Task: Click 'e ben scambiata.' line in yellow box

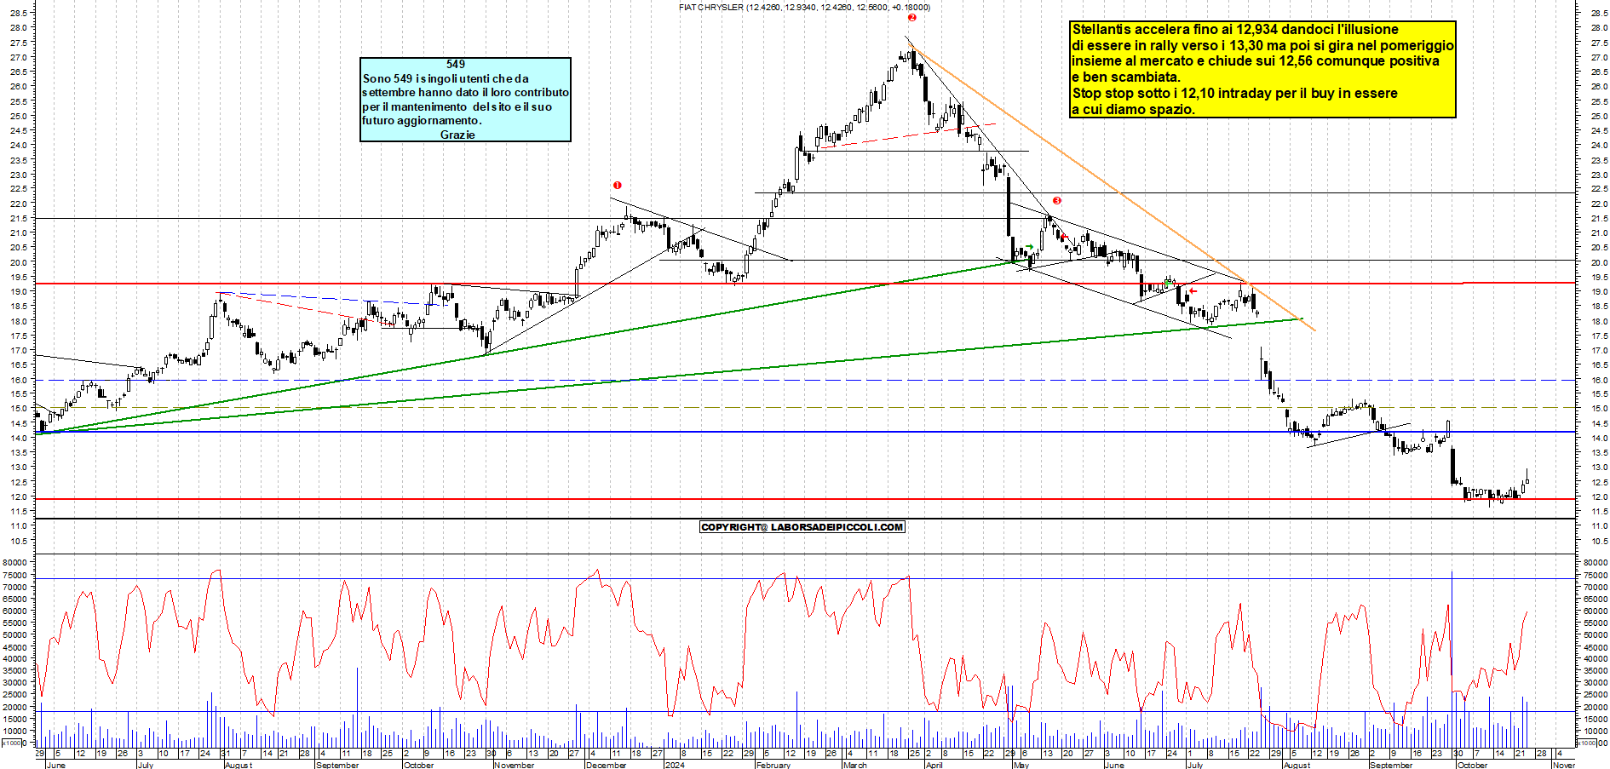Action: pos(1126,77)
